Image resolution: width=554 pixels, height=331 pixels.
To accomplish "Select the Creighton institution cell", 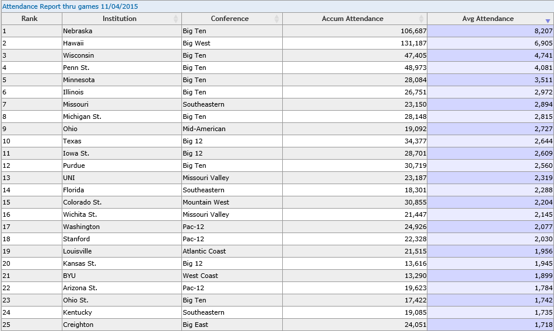I will (122, 325).
